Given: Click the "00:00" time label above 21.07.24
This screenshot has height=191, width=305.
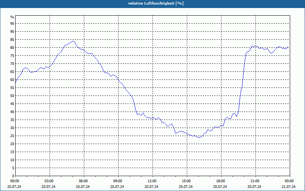Looking at the screenshot, I should (x=289, y=181).
